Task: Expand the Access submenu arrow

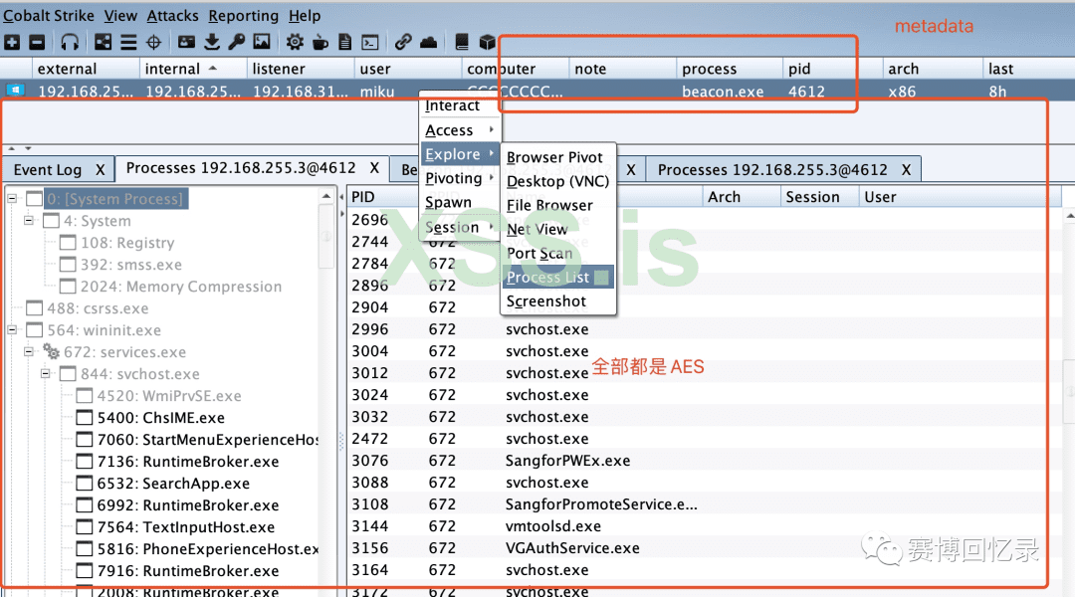Action: pyautogui.click(x=491, y=129)
